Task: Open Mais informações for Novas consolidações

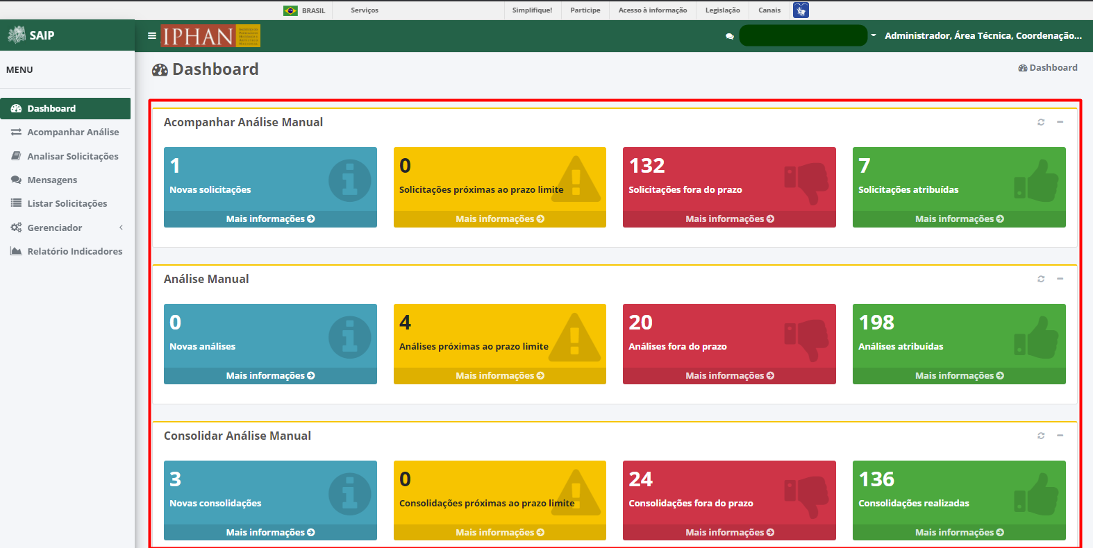Action: (270, 533)
